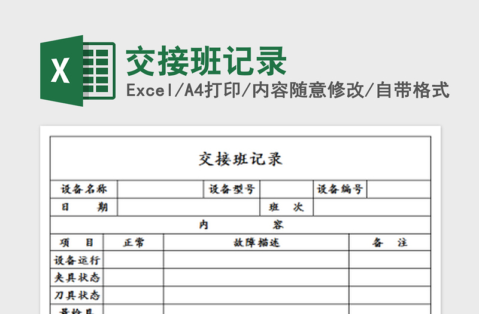Select the 故障描述 column header

point(256,242)
